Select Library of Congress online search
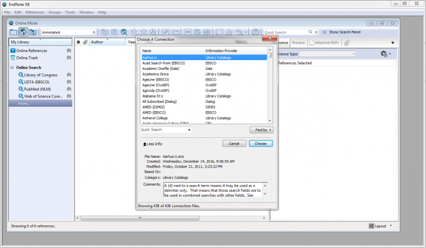 [x=40, y=75]
